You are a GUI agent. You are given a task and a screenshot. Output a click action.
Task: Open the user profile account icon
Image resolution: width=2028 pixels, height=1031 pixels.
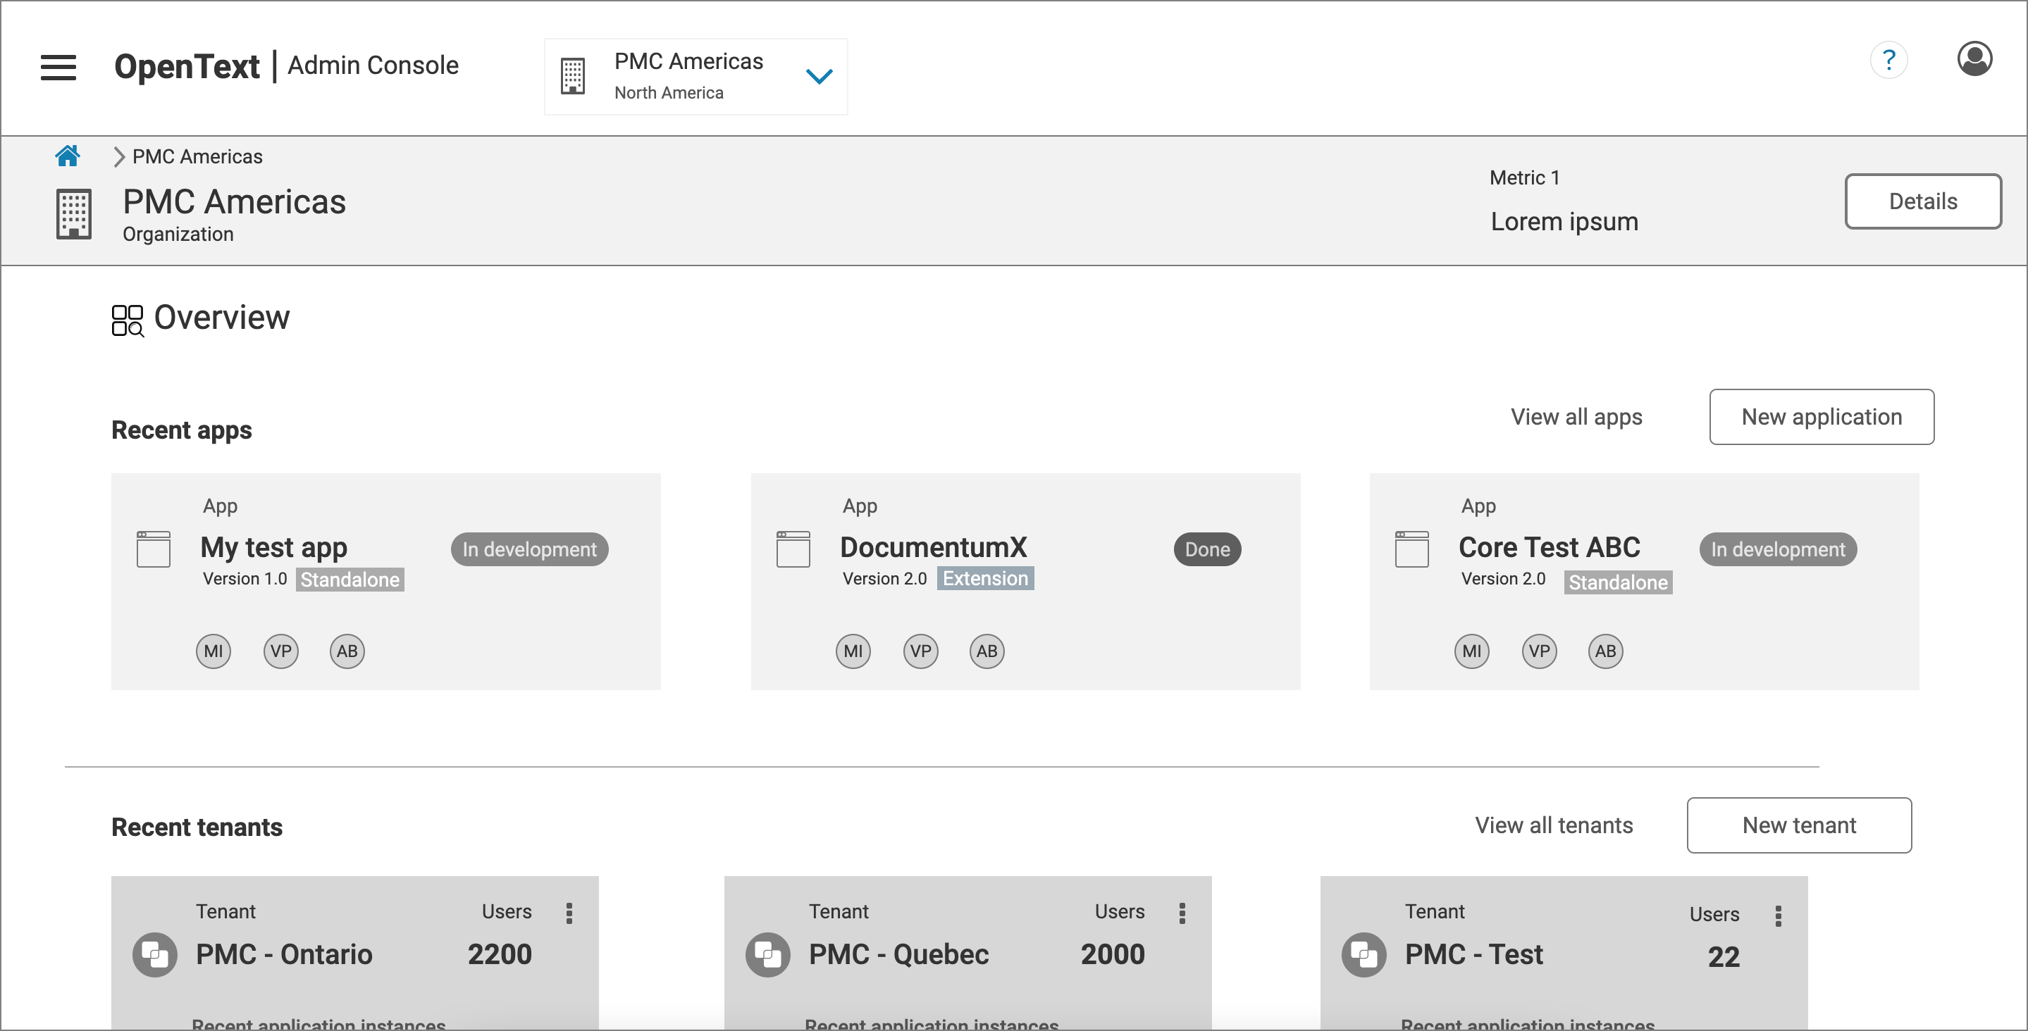coord(1974,59)
